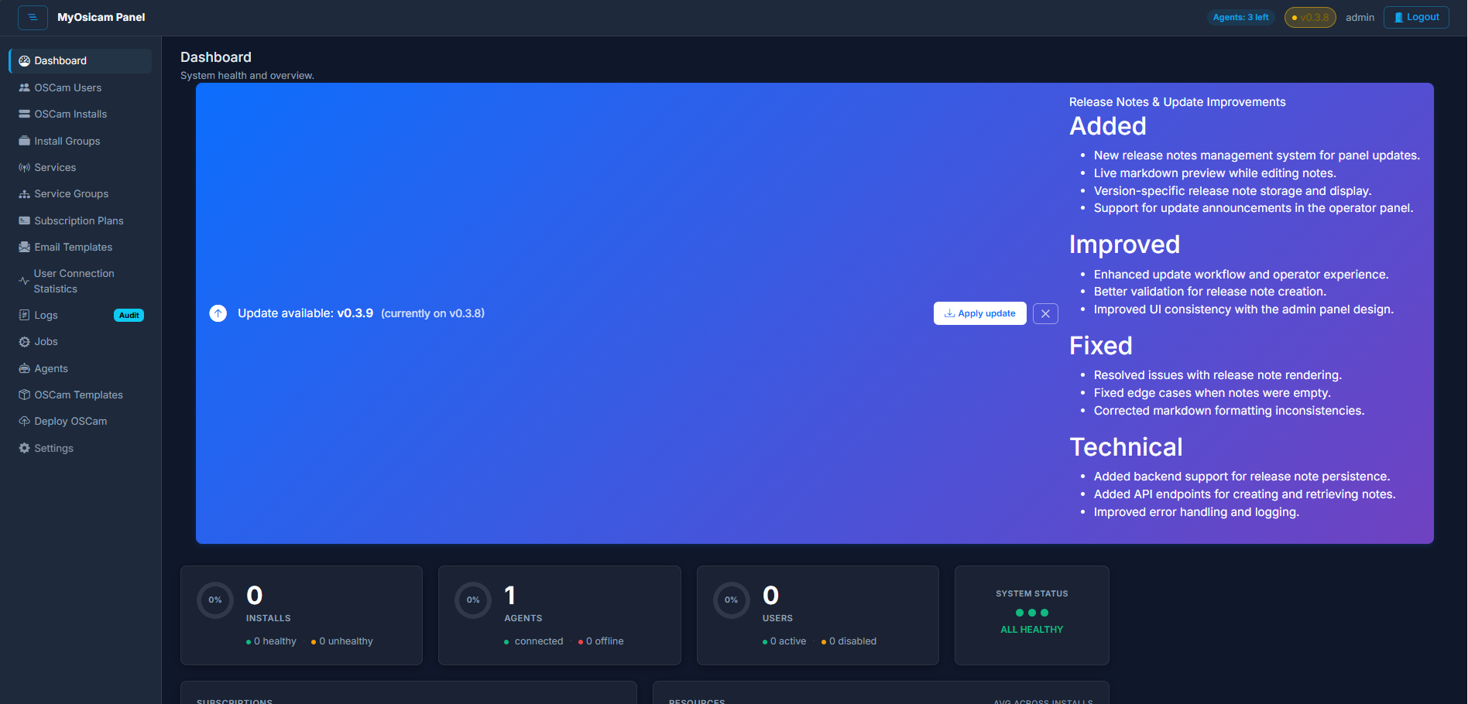Click 'System health and overview.' subtitle
1468x704 pixels.
(247, 76)
